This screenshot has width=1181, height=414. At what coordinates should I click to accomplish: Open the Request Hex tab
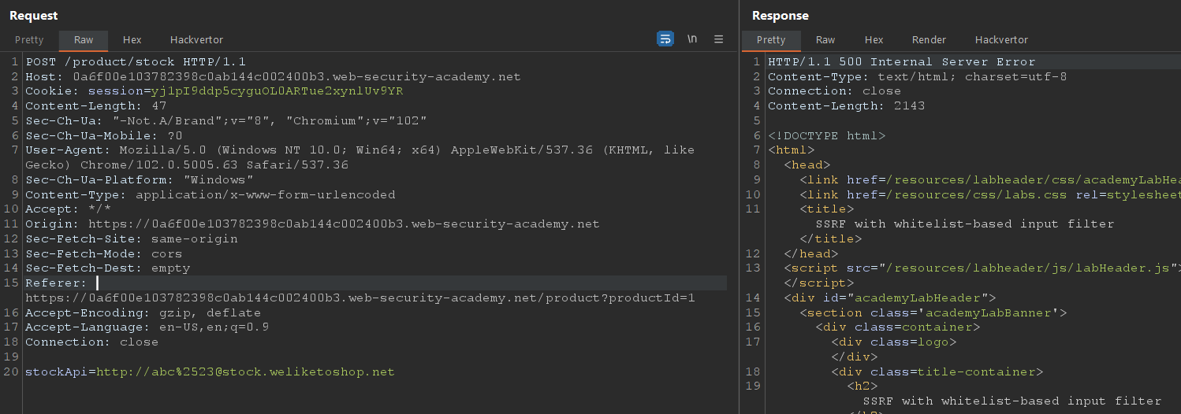[132, 40]
